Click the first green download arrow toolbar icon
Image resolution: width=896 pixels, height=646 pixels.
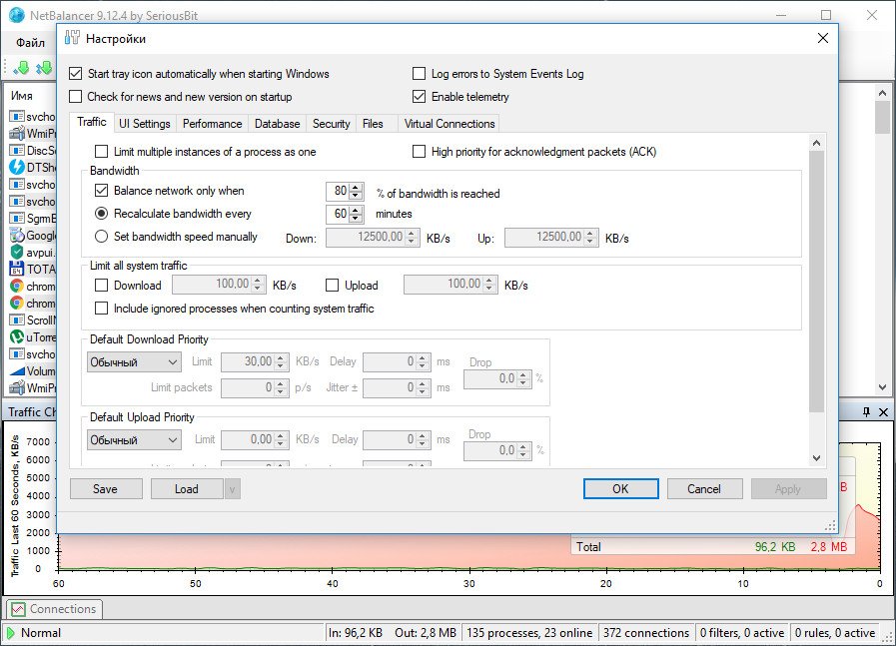pyautogui.click(x=21, y=68)
